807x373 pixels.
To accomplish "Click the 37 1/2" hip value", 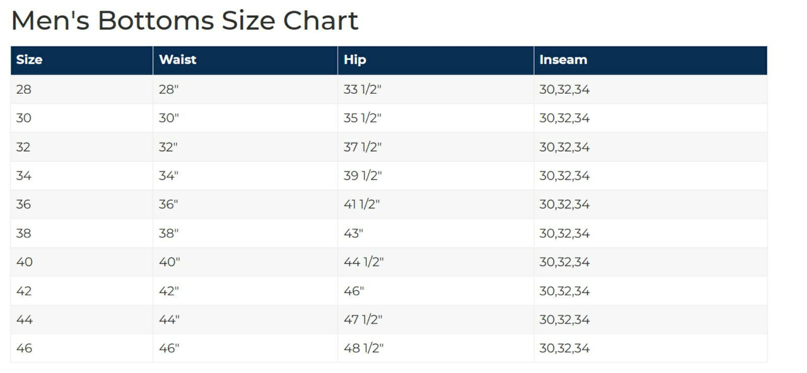I will 363,147.
